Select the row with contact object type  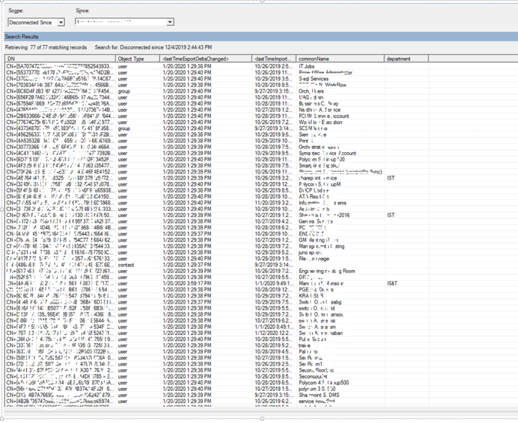[x=126, y=265]
